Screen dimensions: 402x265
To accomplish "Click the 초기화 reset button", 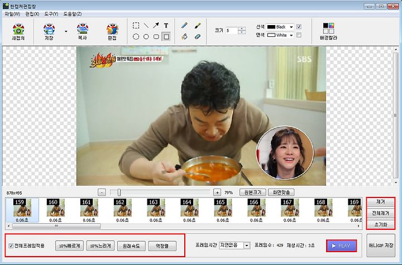I will pos(381,224).
